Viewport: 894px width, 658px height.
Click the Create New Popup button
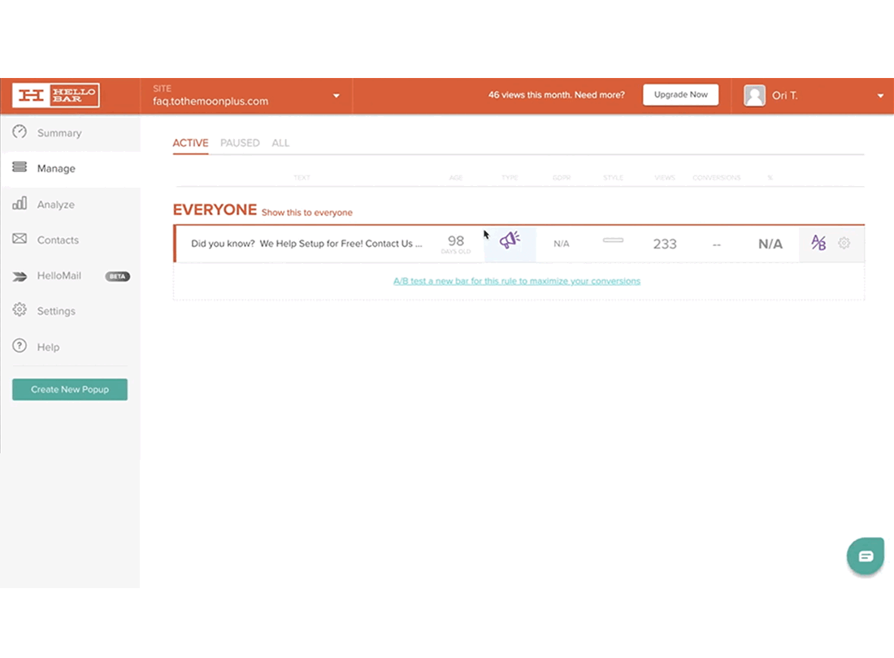69,389
